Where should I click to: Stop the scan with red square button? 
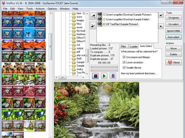[95, 76]
